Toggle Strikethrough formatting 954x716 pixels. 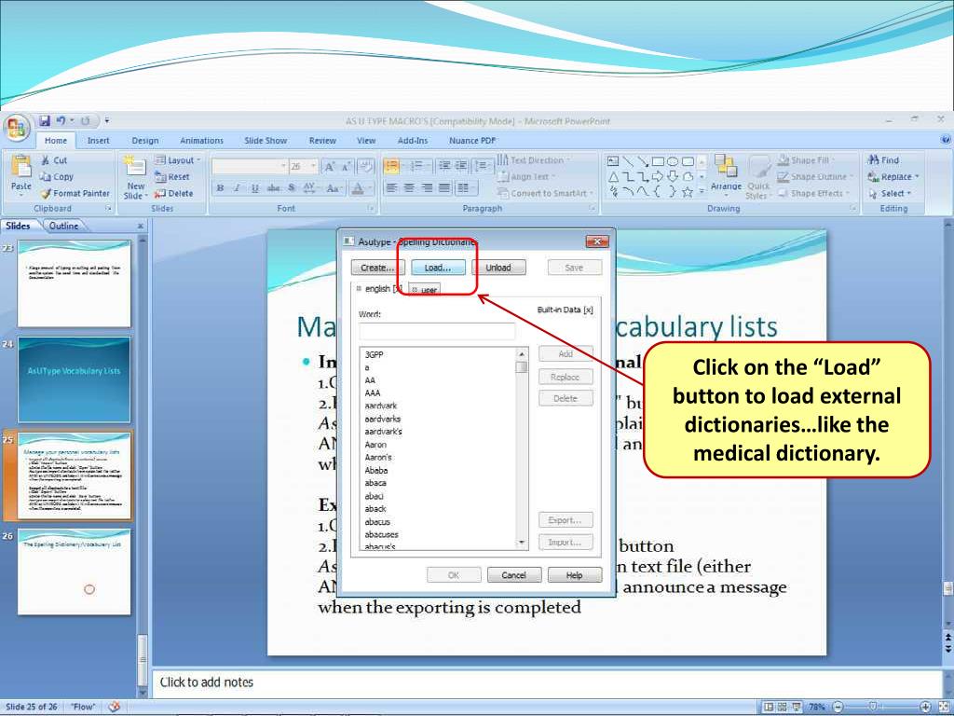[274, 188]
